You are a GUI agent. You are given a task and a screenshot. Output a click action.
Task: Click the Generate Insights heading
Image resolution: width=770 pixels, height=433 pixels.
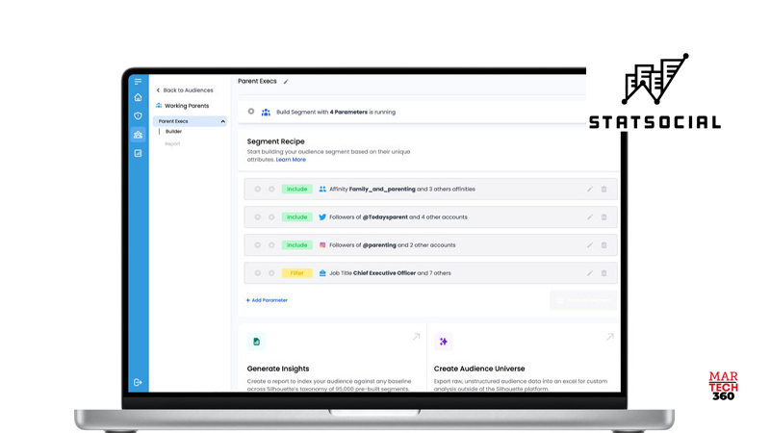pyautogui.click(x=278, y=369)
